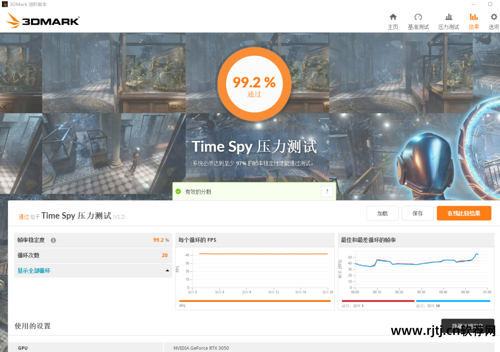Minimize the 3DMark window
This screenshot has height=352, width=500.
[x=474, y=4]
